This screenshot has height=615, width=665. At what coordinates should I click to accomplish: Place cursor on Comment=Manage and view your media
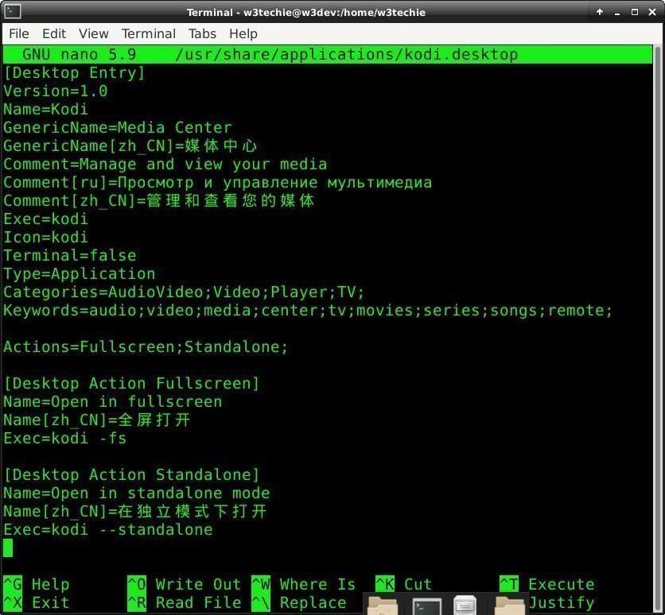click(x=165, y=164)
